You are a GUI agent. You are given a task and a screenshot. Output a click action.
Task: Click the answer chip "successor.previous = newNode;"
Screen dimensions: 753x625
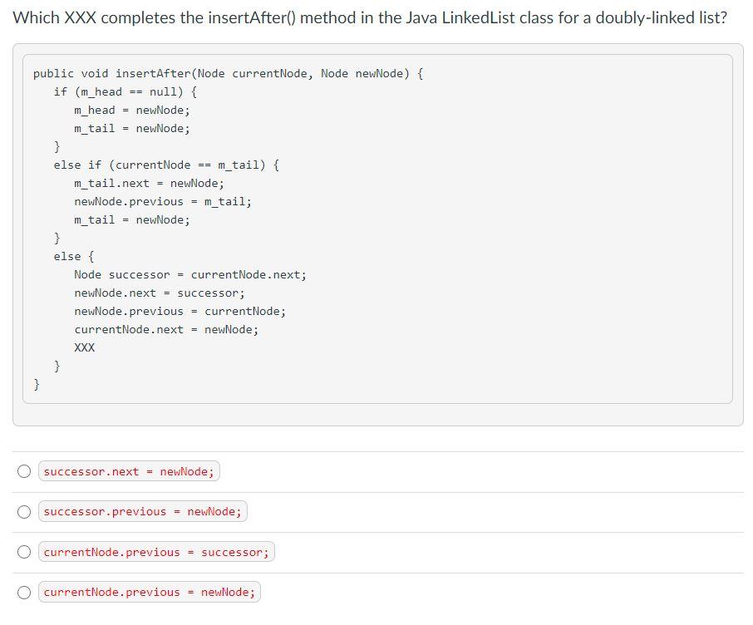pos(143,511)
